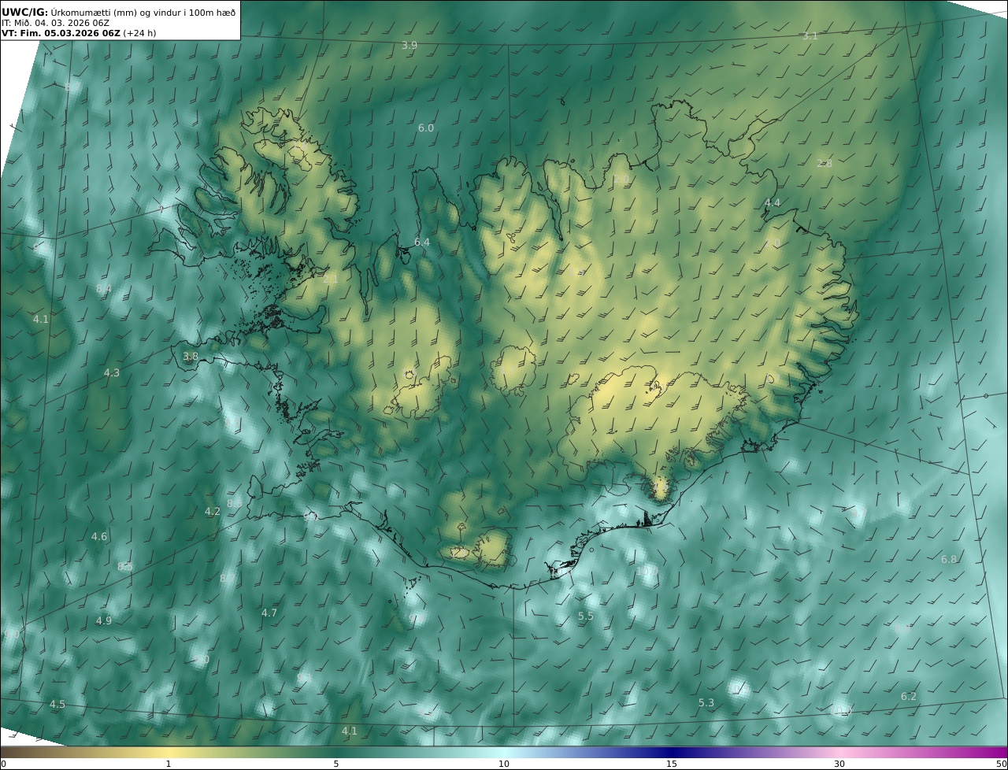
Task: Click the 5.5 value label on the map
Action: 586,616
